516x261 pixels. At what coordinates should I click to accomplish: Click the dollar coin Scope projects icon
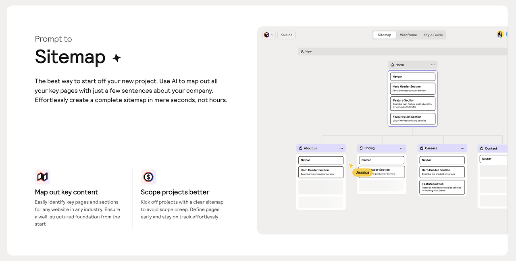148,177
